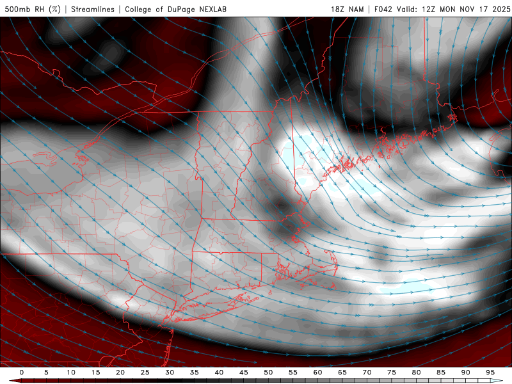Click the '18Z NAM' model run label
Screen dimensions: 512x384
tap(348, 9)
